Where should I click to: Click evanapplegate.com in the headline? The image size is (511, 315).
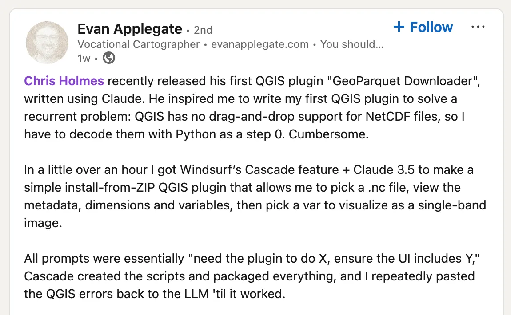point(259,44)
